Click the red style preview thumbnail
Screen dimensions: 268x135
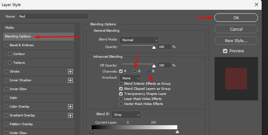coord(236,79)
